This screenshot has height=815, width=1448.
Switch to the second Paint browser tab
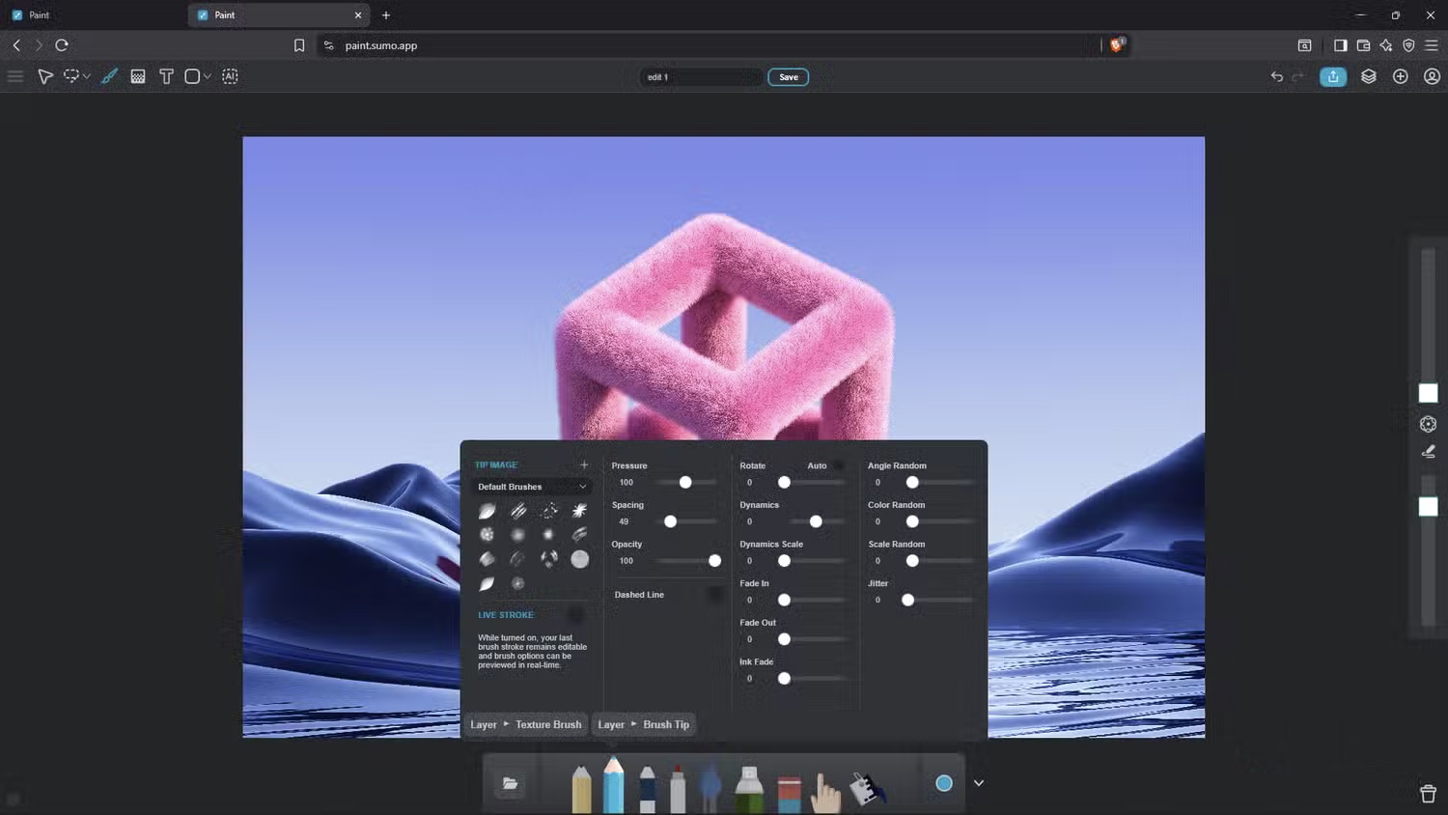tap(277, 15)
